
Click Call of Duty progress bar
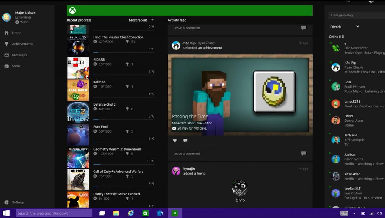[124, 187]
